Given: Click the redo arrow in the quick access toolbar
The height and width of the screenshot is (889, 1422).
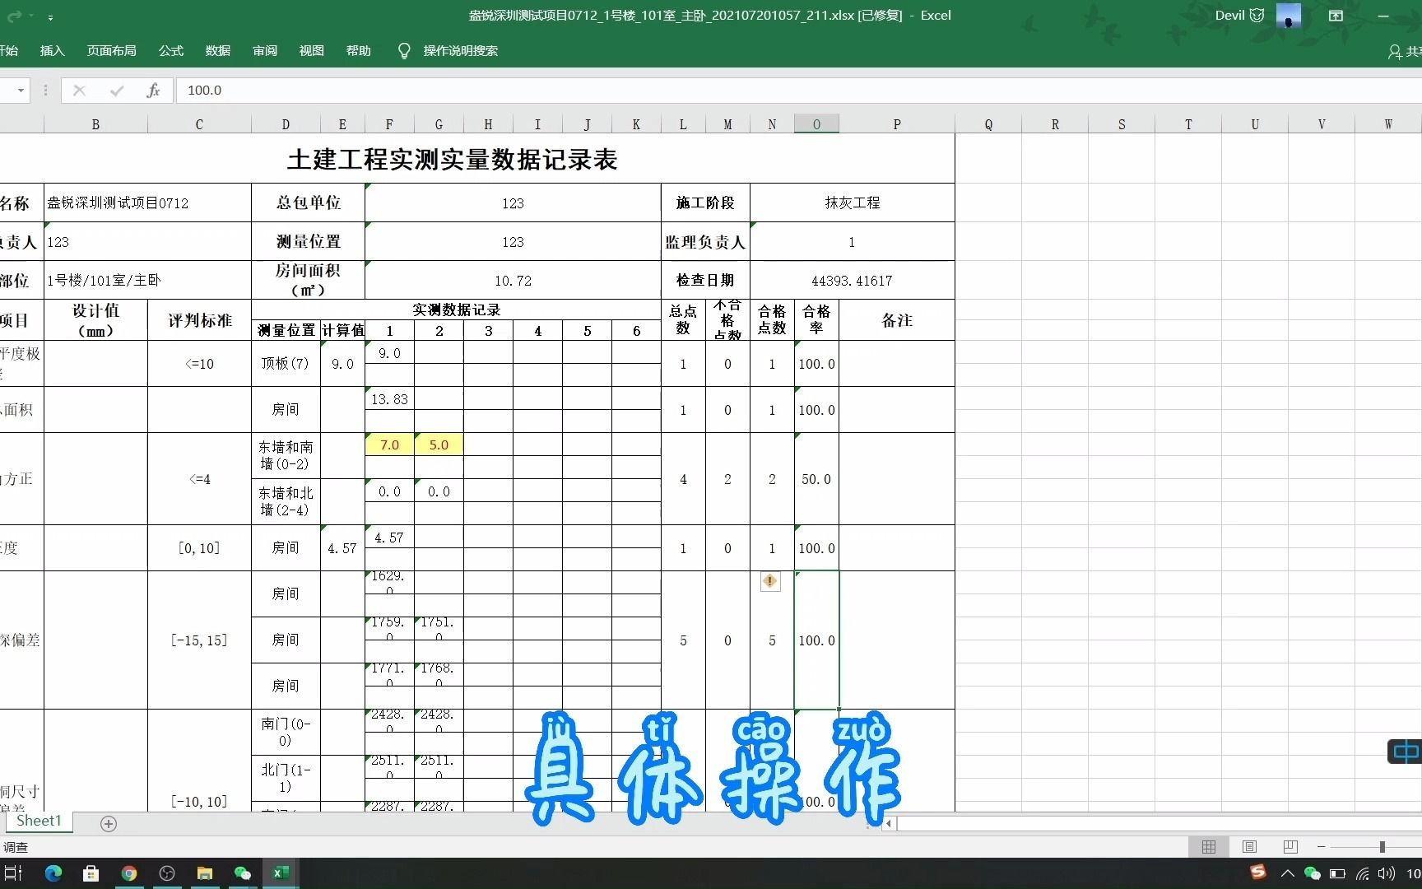Looking at the screenshot, I should (13, 16).
